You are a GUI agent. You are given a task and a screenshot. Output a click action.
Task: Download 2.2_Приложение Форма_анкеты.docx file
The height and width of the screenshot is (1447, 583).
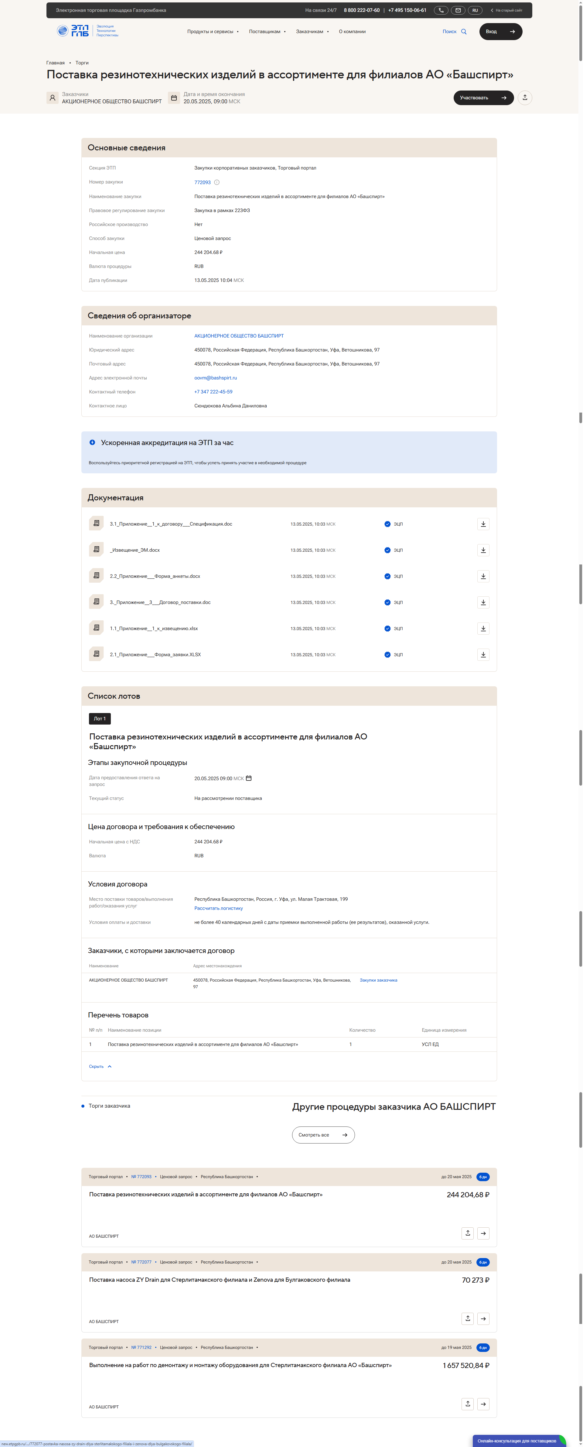483,576
